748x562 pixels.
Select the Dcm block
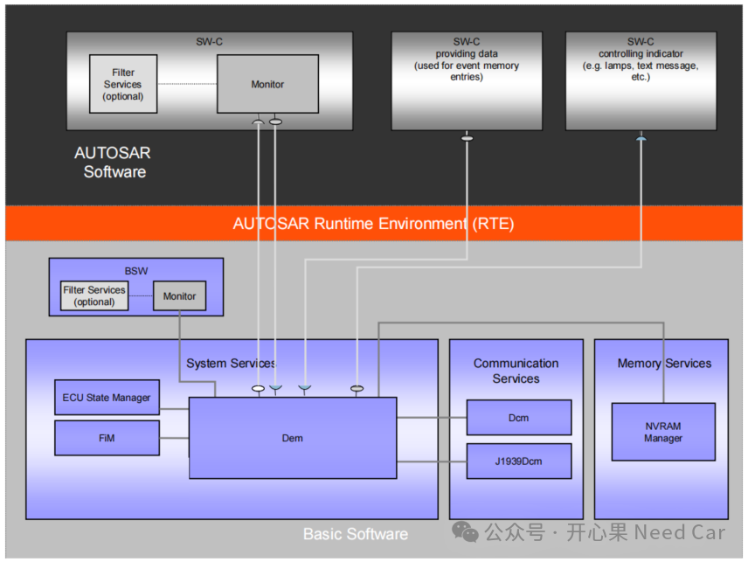tap(518, 418)
